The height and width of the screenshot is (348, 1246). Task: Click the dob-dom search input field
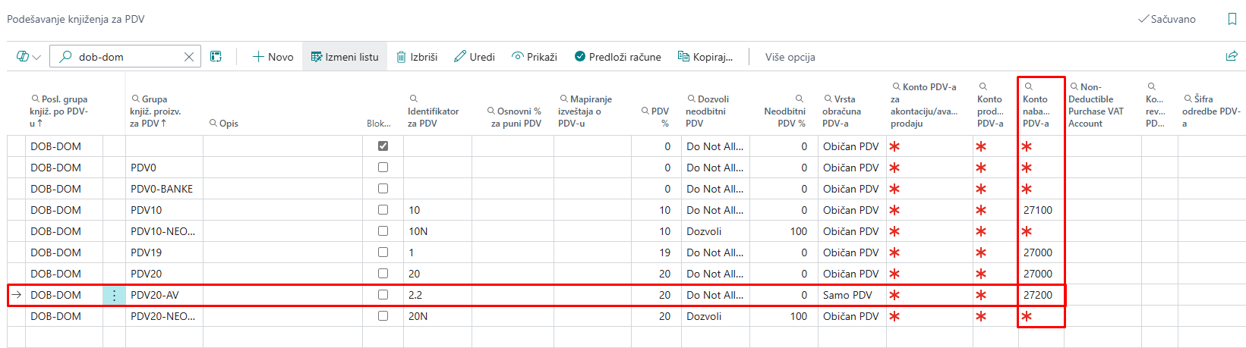click(x=125, y=57)
